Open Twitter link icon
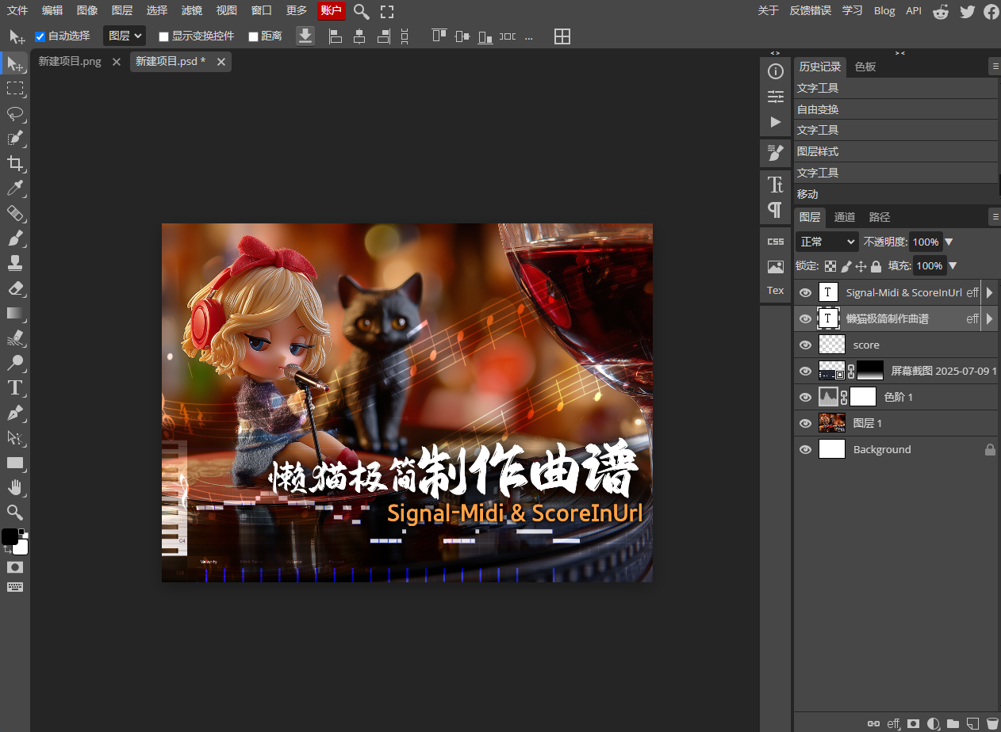Screen dimensions: 1001x732 pyautogui.click(x=967, y=11)
